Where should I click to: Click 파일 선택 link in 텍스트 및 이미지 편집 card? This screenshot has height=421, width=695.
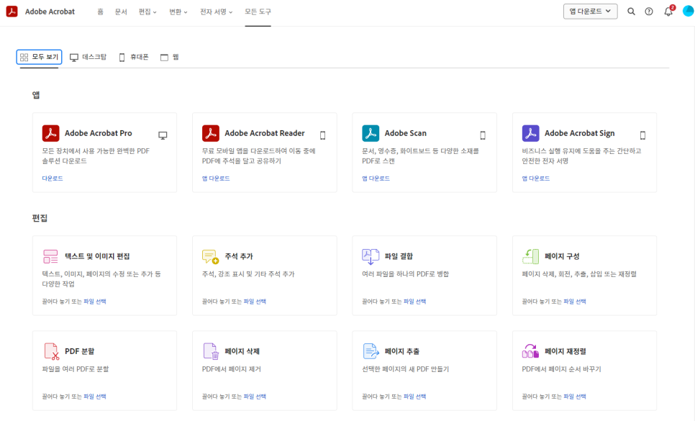[x=95, y=302]
